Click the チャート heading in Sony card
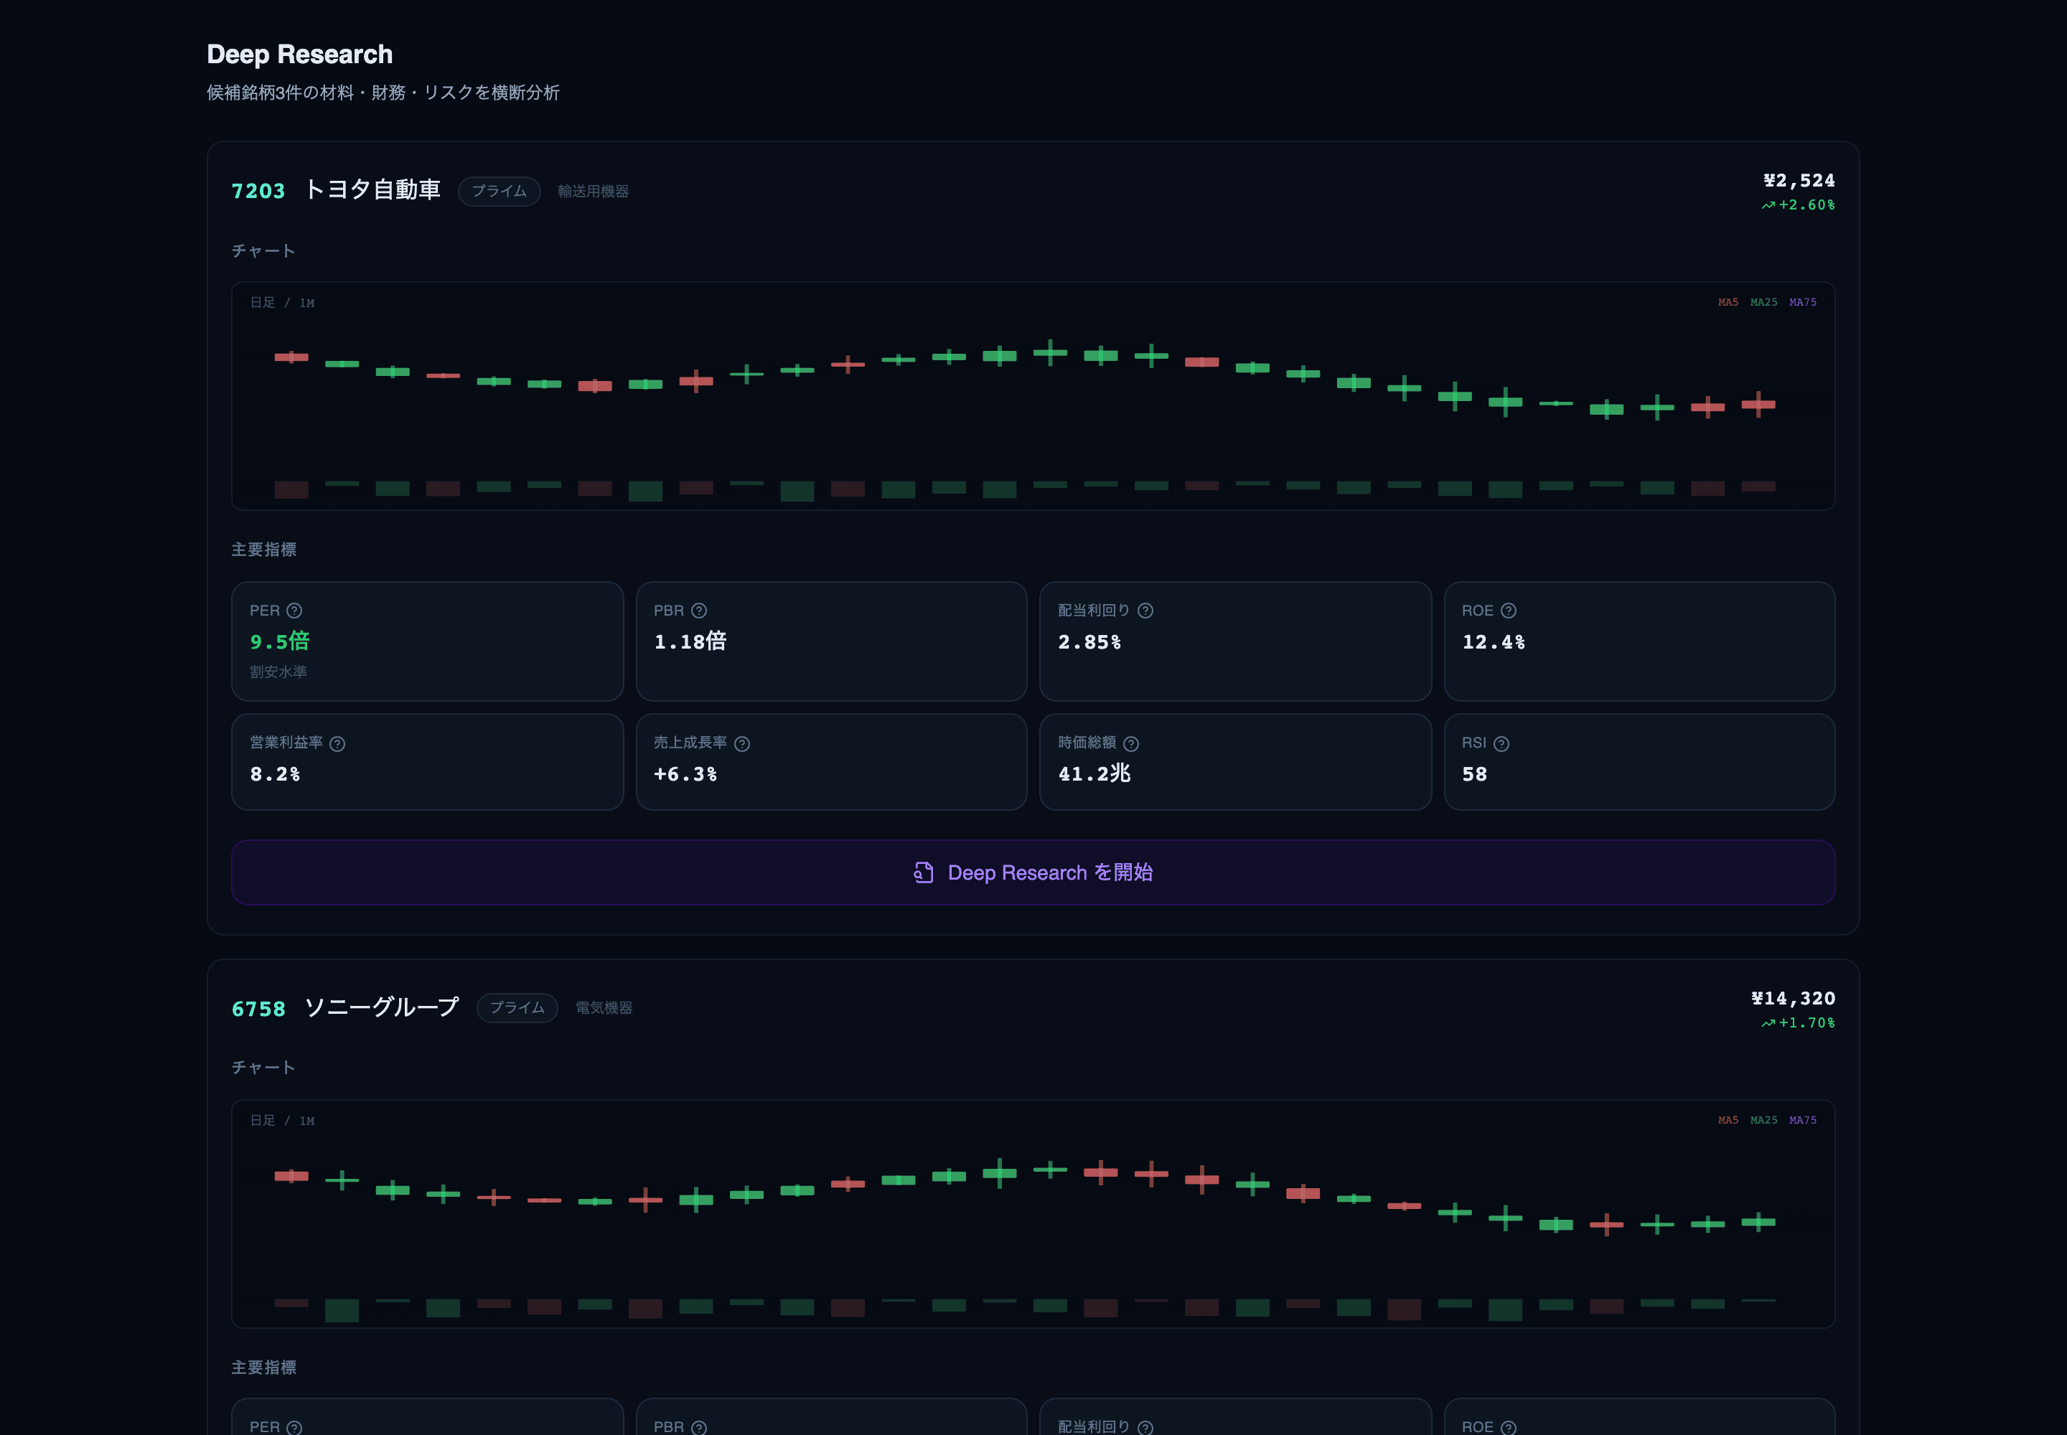The height and width of the screenshot is (1435, 2067). pyautogui.click(x=263, y=1067)
